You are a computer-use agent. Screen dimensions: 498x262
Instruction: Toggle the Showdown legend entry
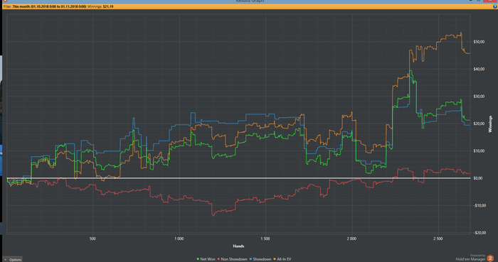click(260, 259)
